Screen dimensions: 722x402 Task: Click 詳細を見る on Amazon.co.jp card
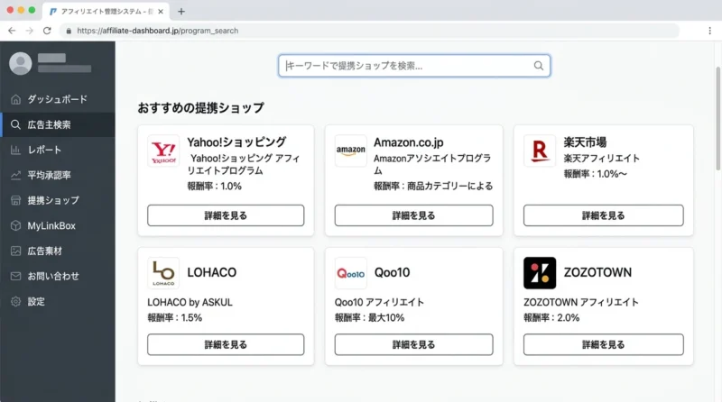pos(413,215)
